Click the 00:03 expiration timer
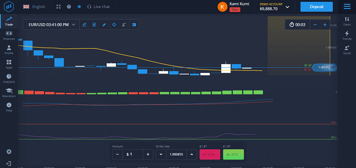 pos(297,25)
